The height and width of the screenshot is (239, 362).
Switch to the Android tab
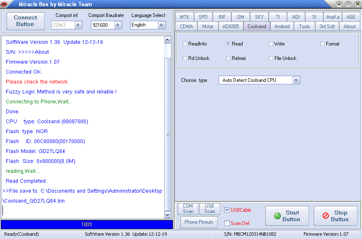pos(282,26)
